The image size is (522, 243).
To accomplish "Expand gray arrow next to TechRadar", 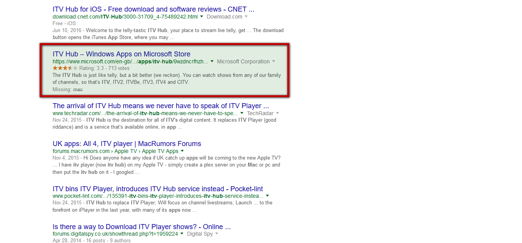I will click(x=277, y=113).
